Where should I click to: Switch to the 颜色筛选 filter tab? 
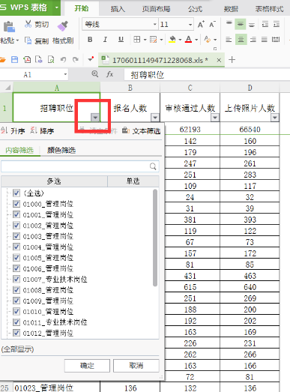pos(61,150)
